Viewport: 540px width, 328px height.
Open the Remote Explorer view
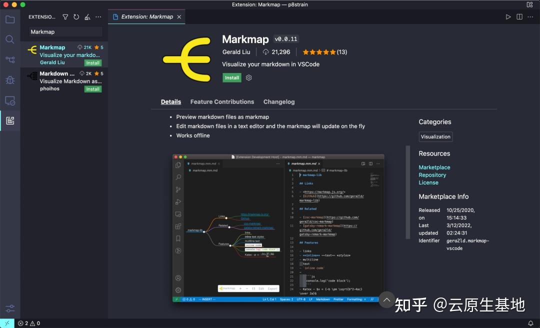pos(10,100)
